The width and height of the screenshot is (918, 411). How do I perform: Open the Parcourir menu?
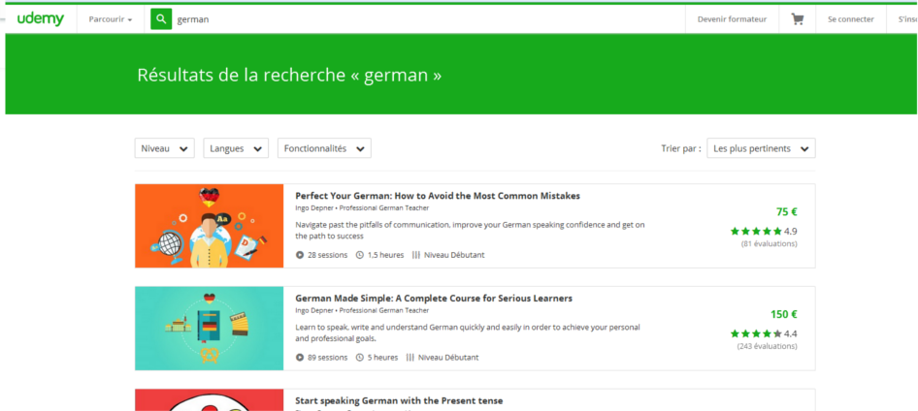coord(110,19)
